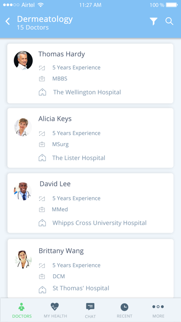This screenshot has height=322, width=181.
Task: Open search with the magnifier icon
Action: [x=169, y=21]
